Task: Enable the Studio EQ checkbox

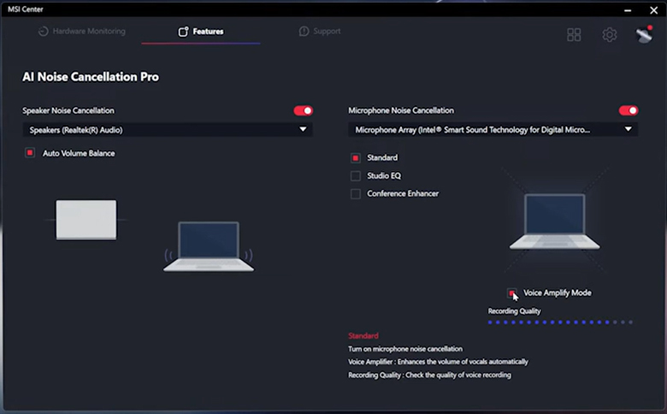Action: [x=356, y=175]
